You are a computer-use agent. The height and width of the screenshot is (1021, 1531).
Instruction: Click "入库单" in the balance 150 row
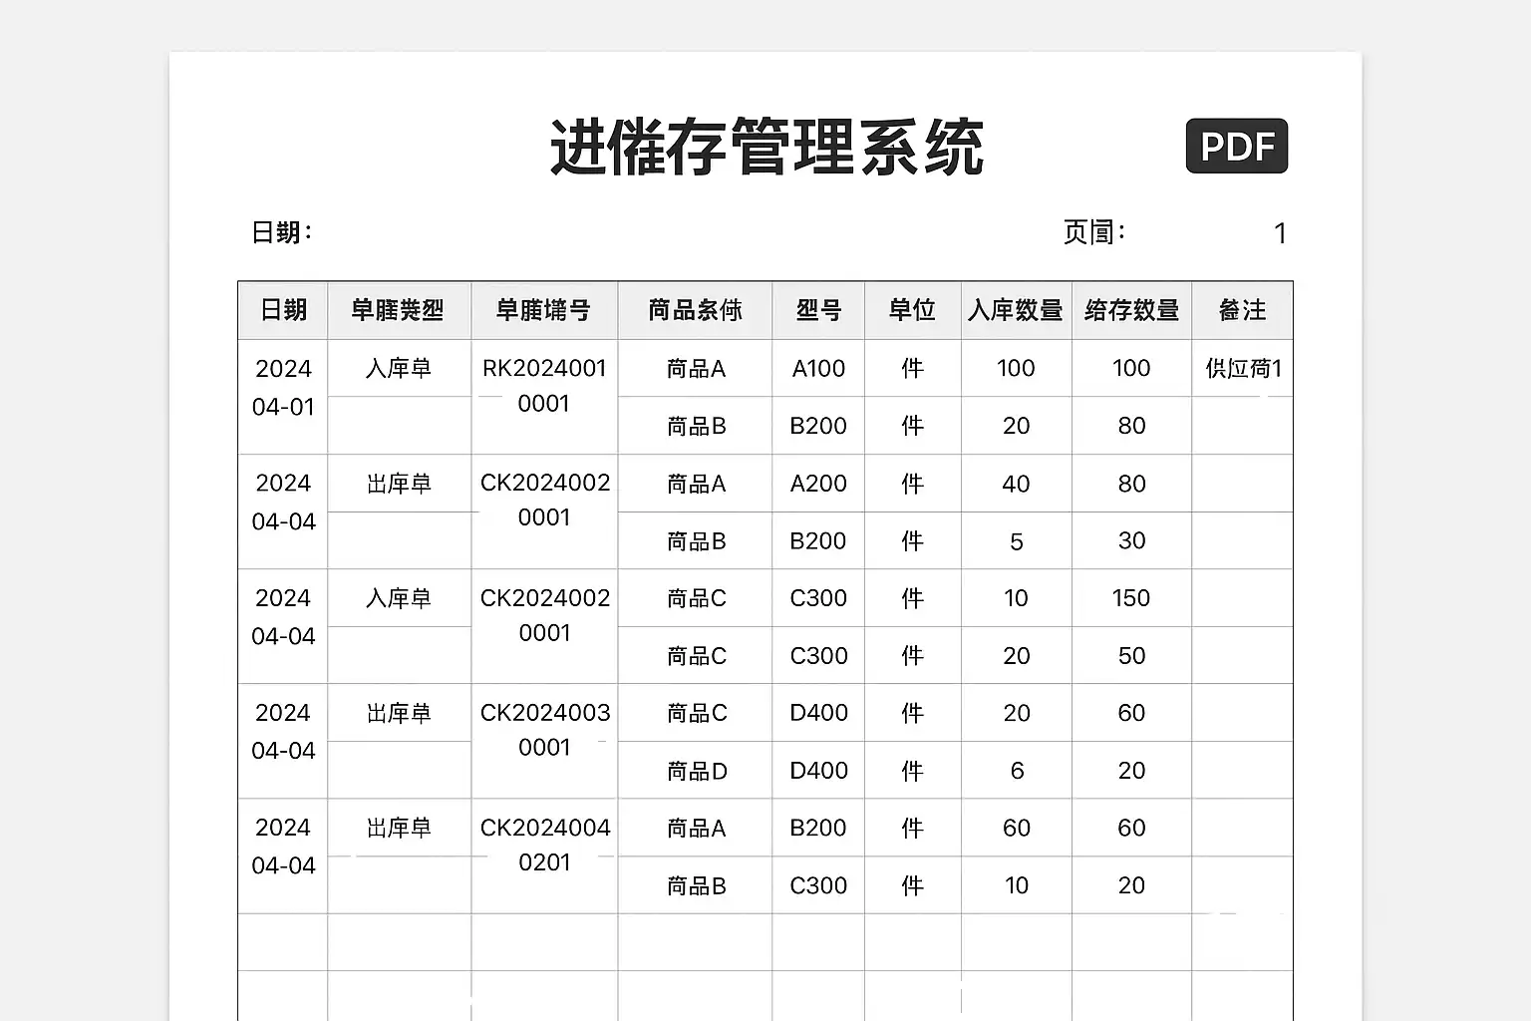click(x=399, y=598)
